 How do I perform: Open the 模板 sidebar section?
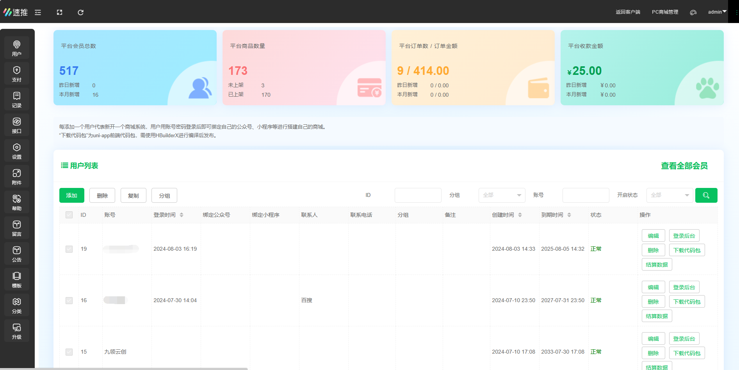point(17,279)
